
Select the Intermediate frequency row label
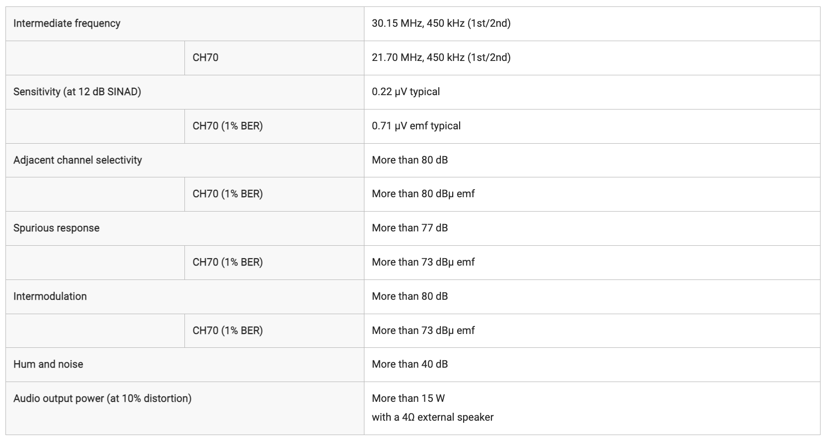(66, 23)
